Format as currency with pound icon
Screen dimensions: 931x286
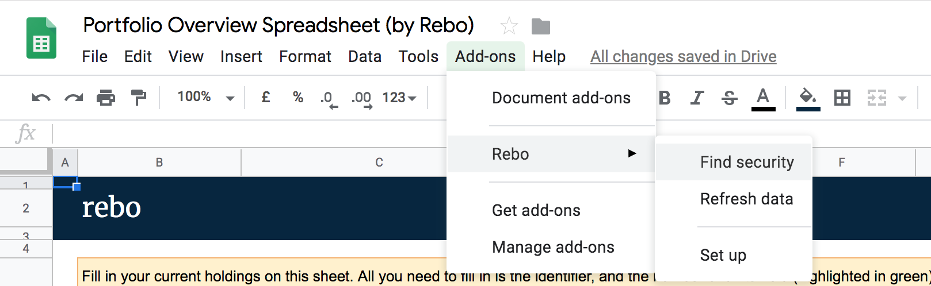click(265, 97)
